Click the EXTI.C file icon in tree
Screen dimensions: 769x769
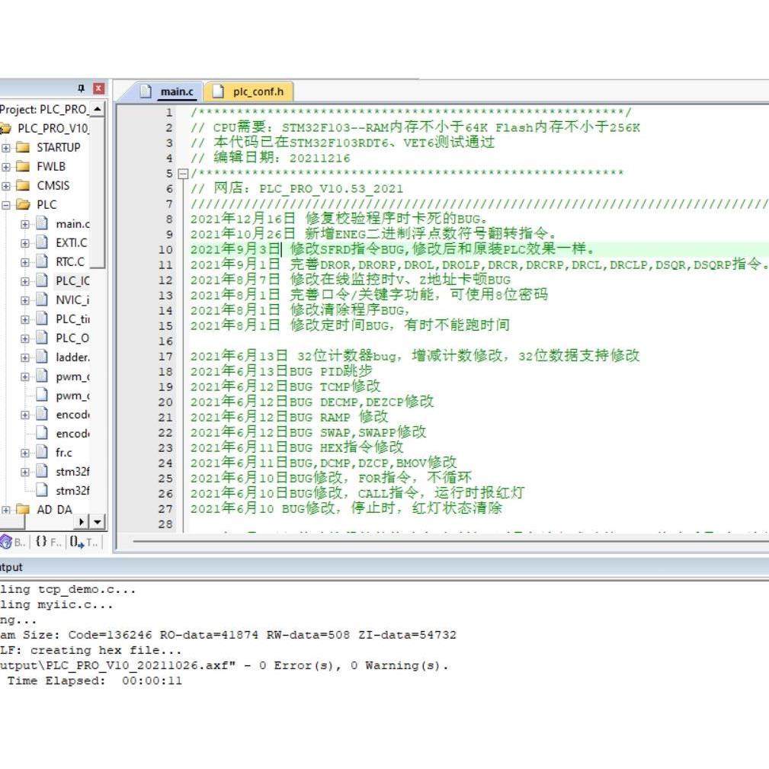43,243
